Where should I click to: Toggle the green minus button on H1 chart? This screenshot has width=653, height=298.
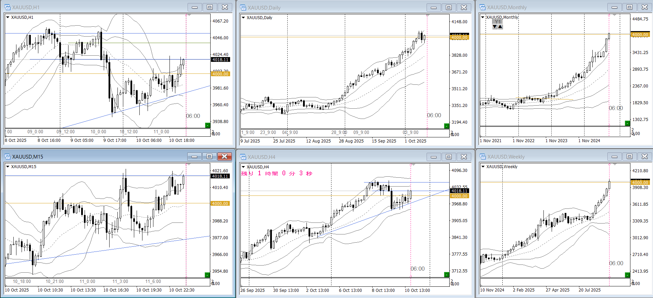tap(208, 125)
